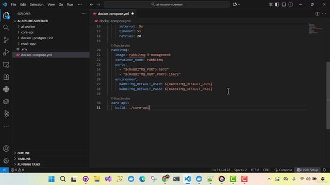
Task: Go back with the navigation arrow
Action: (92, 5)
